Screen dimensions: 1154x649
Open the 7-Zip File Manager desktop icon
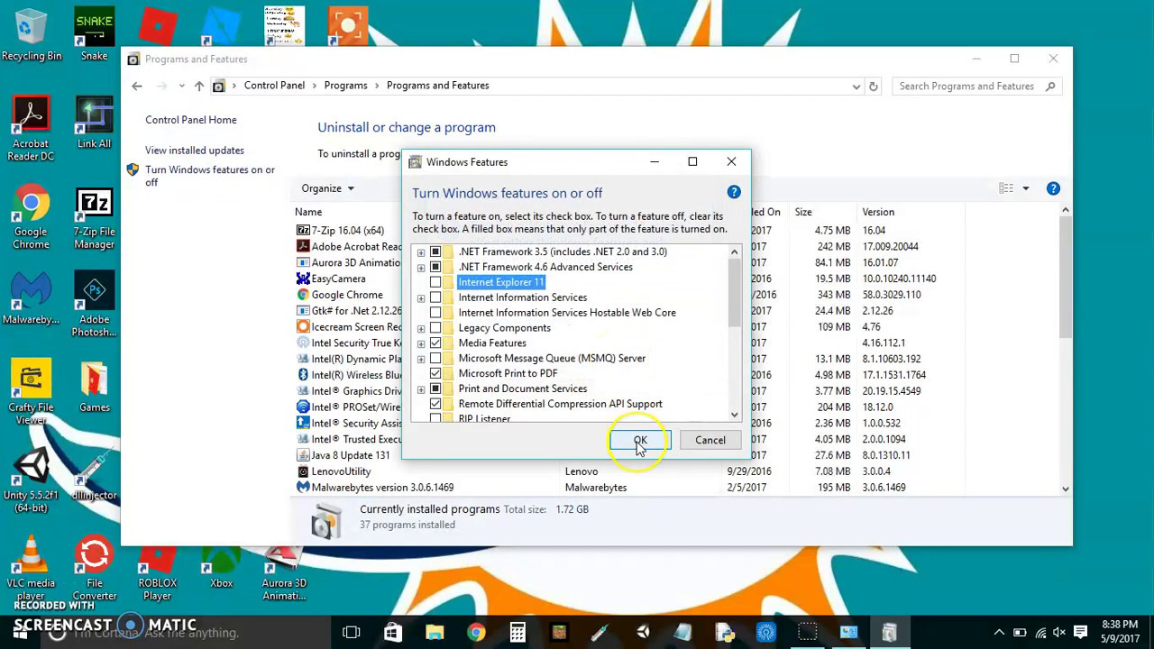pyautogui.click(x=94, y=219)
